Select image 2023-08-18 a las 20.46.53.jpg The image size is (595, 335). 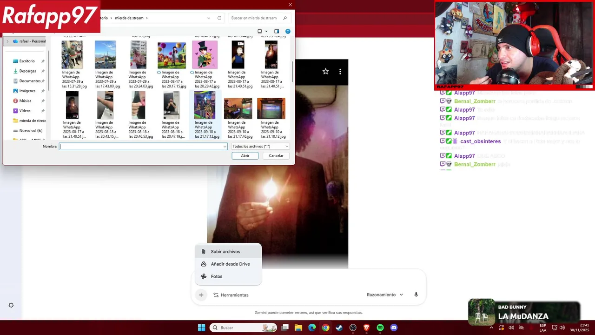click(x=138, y=114)
